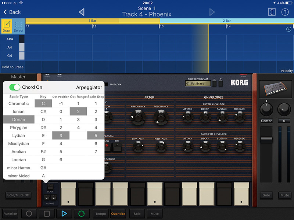
Task: Click the filter envelope ATTACK knob
Action: (188, 117)
